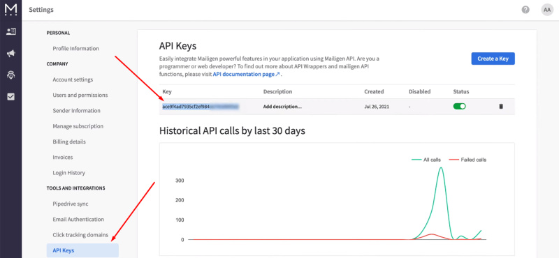Open the AA user avatar menu

(547, 10)
